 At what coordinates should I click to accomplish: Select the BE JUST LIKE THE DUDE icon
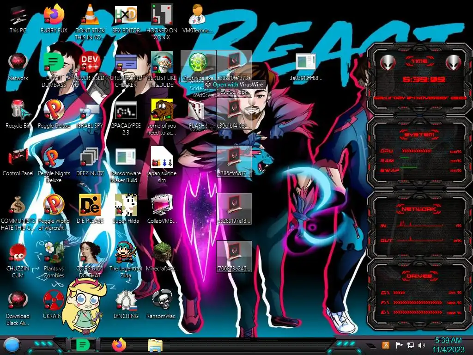(x=162, y=69)
